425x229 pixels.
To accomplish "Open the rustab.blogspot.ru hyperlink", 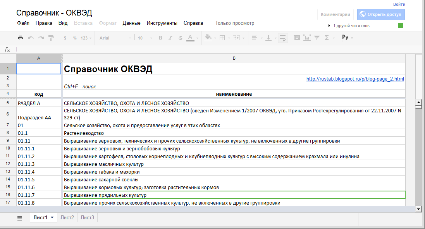I will click(355, 79).
